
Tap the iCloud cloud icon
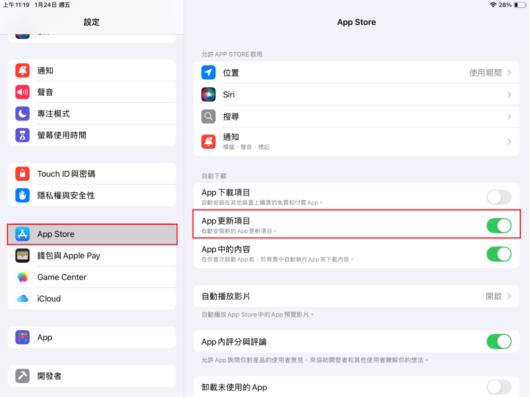pyautogui.click(x=22, y=299)
